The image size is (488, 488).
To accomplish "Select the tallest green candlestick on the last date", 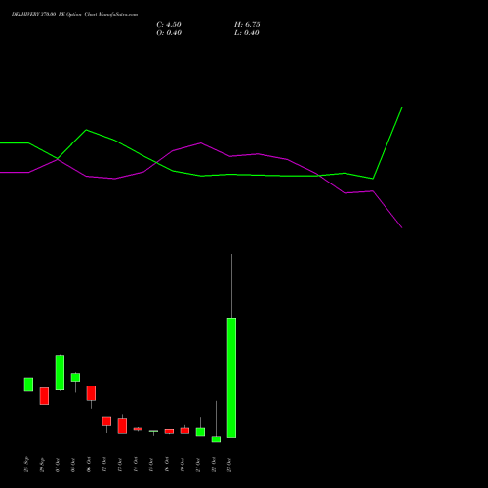I will 231,378.
